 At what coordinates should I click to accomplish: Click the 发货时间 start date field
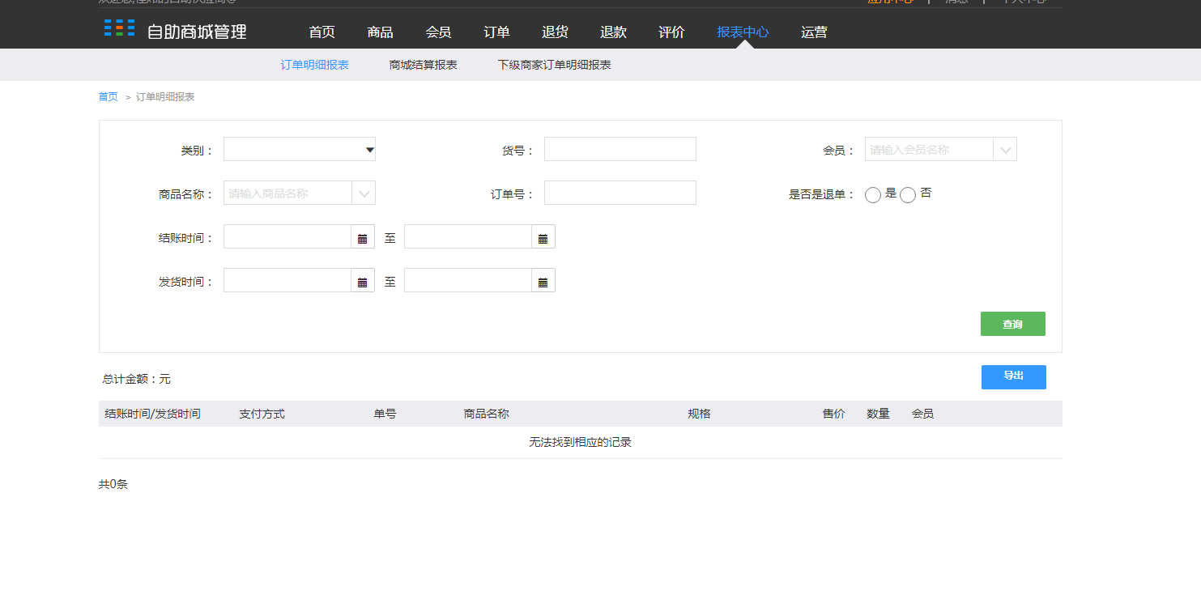[287, 281]
